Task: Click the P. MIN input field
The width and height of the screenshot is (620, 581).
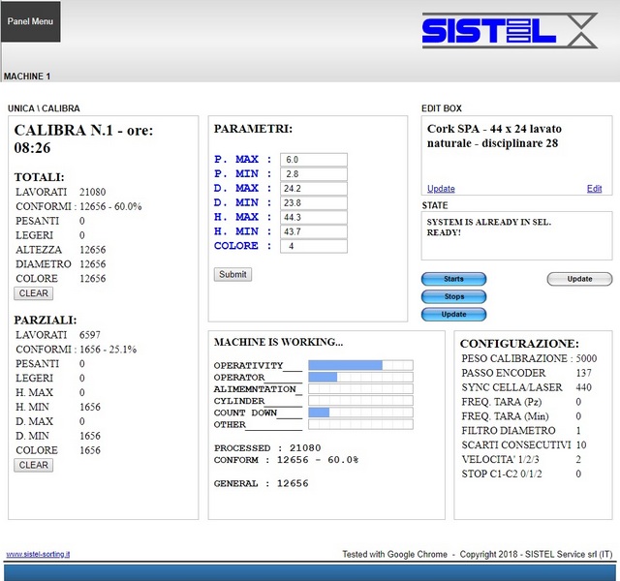Action: pos(314,174)
